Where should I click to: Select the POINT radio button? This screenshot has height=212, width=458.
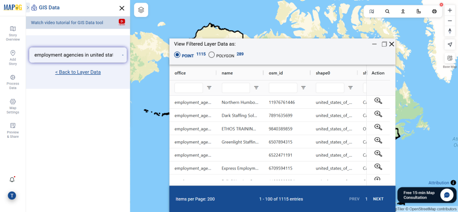click(177, 55)
